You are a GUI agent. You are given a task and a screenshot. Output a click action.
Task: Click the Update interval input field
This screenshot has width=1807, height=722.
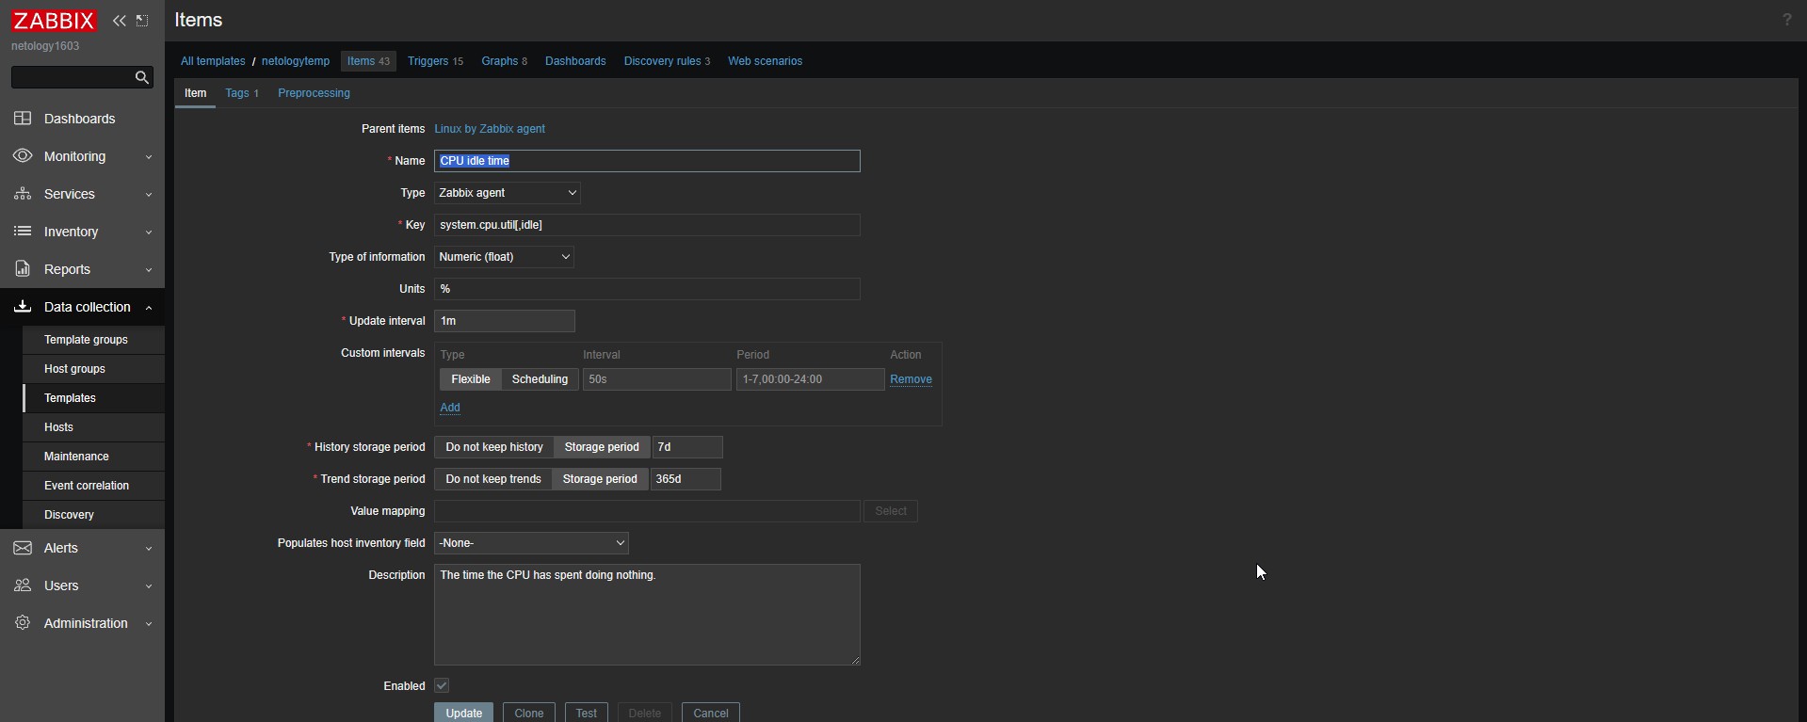point(505,321)
